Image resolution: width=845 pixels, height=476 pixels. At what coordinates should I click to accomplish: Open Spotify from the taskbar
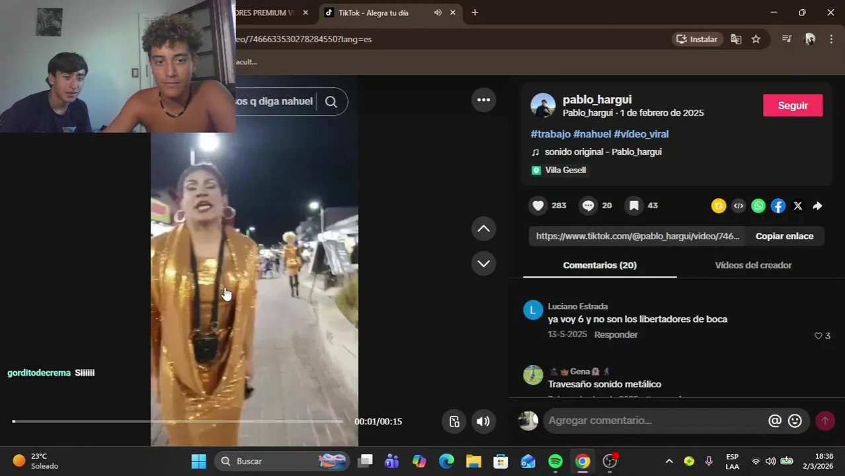(x=555, y=461)
